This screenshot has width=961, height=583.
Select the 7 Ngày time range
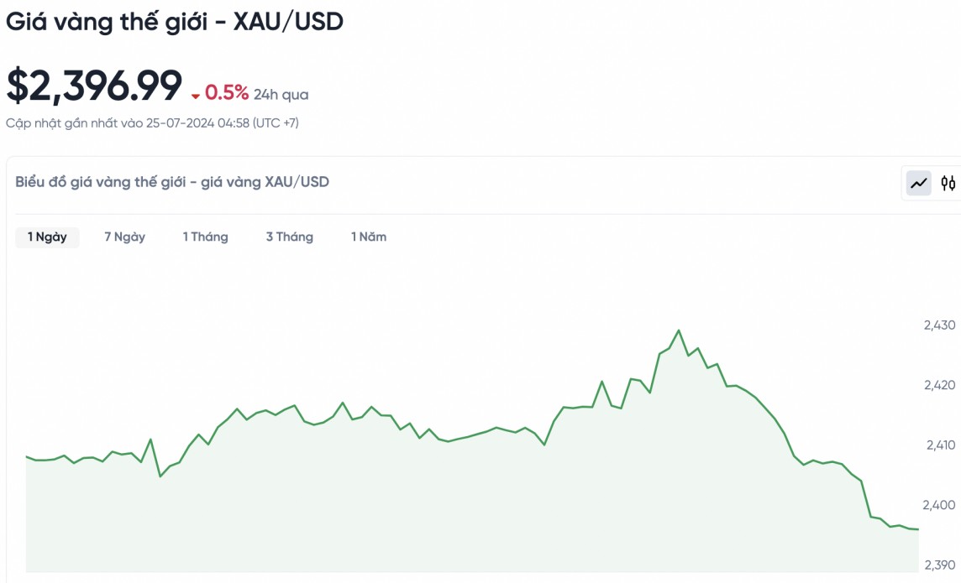coord(124,237)
